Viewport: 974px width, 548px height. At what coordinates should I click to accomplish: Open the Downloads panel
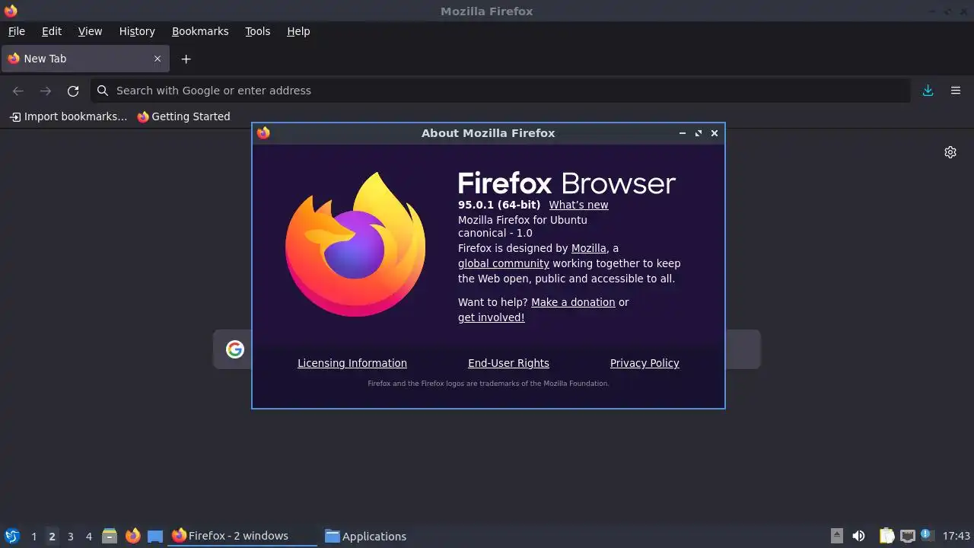coord(928,91)
